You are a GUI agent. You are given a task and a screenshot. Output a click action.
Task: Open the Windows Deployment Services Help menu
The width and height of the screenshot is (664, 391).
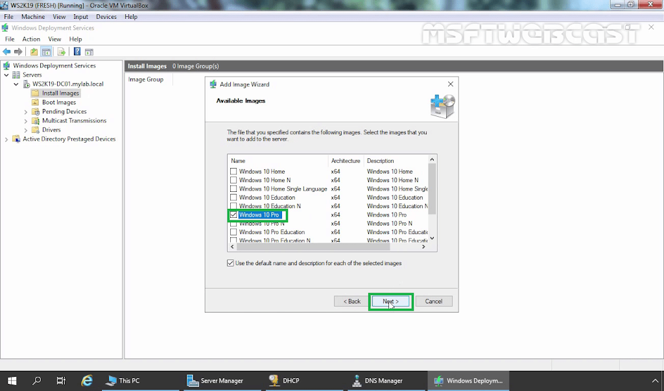click(75, 39)
